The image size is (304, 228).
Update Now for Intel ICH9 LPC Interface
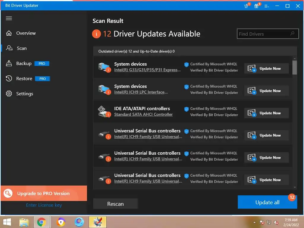[266, 91]
